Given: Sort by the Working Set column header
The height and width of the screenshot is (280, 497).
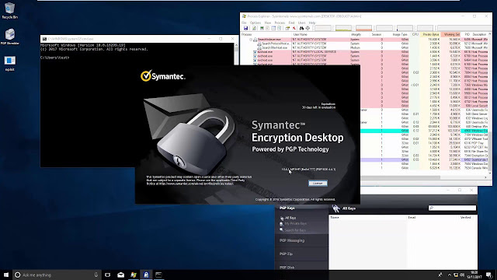Looking at the screenshot, I should (x=451, y=34).
